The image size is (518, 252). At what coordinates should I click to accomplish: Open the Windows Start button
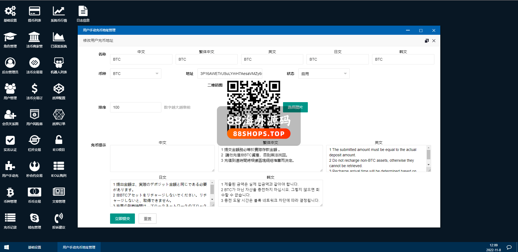click(x=7, y=247)
